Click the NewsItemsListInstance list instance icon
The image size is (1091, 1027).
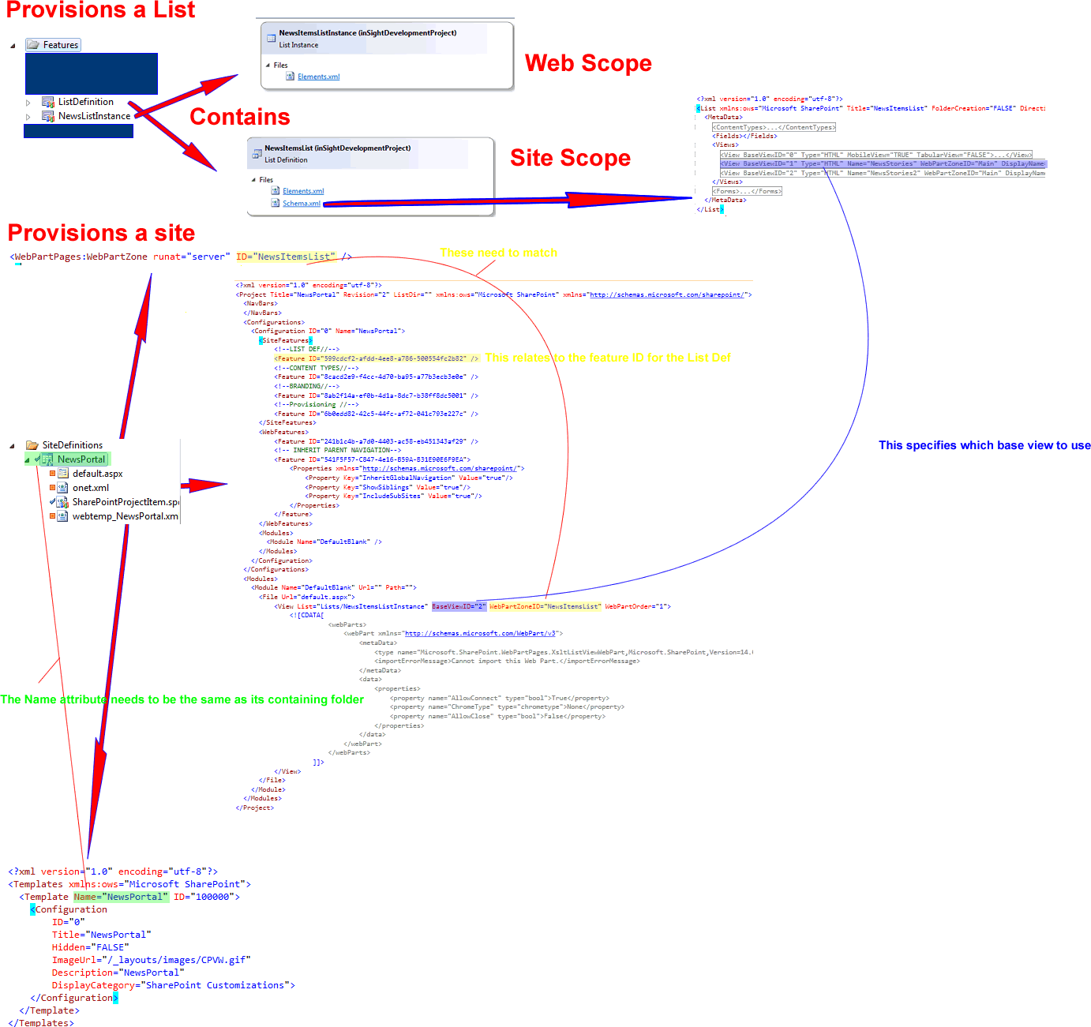coord(271,38)
